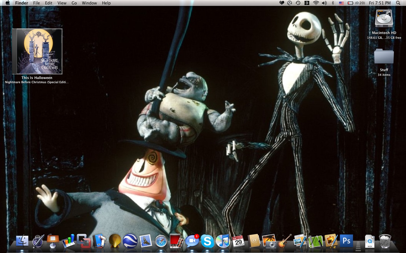Open the Edit menu
The width and height of the screenshot is (406, 253).
pyautogui.click(x=49, y=3)
